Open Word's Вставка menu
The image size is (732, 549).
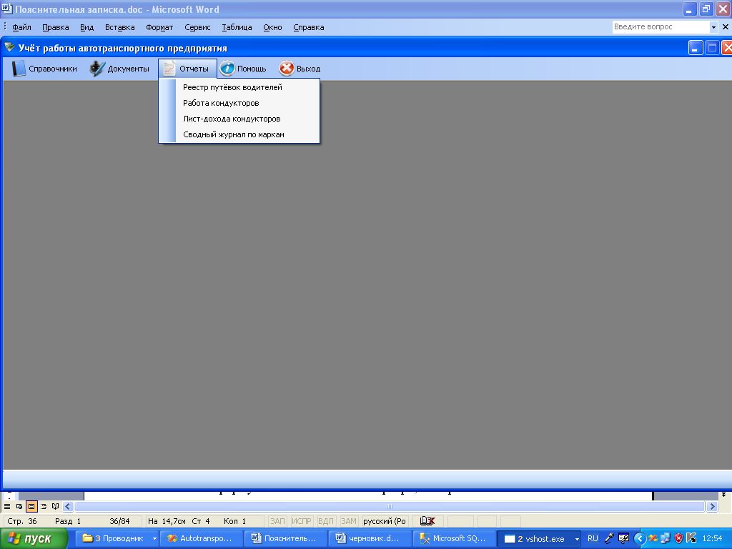click(x=119, y=27)
